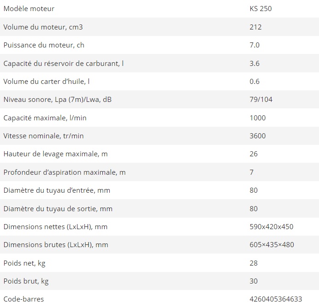Select the "Poids brut, kg" label

pyautogui.click(x=27, y=281)
